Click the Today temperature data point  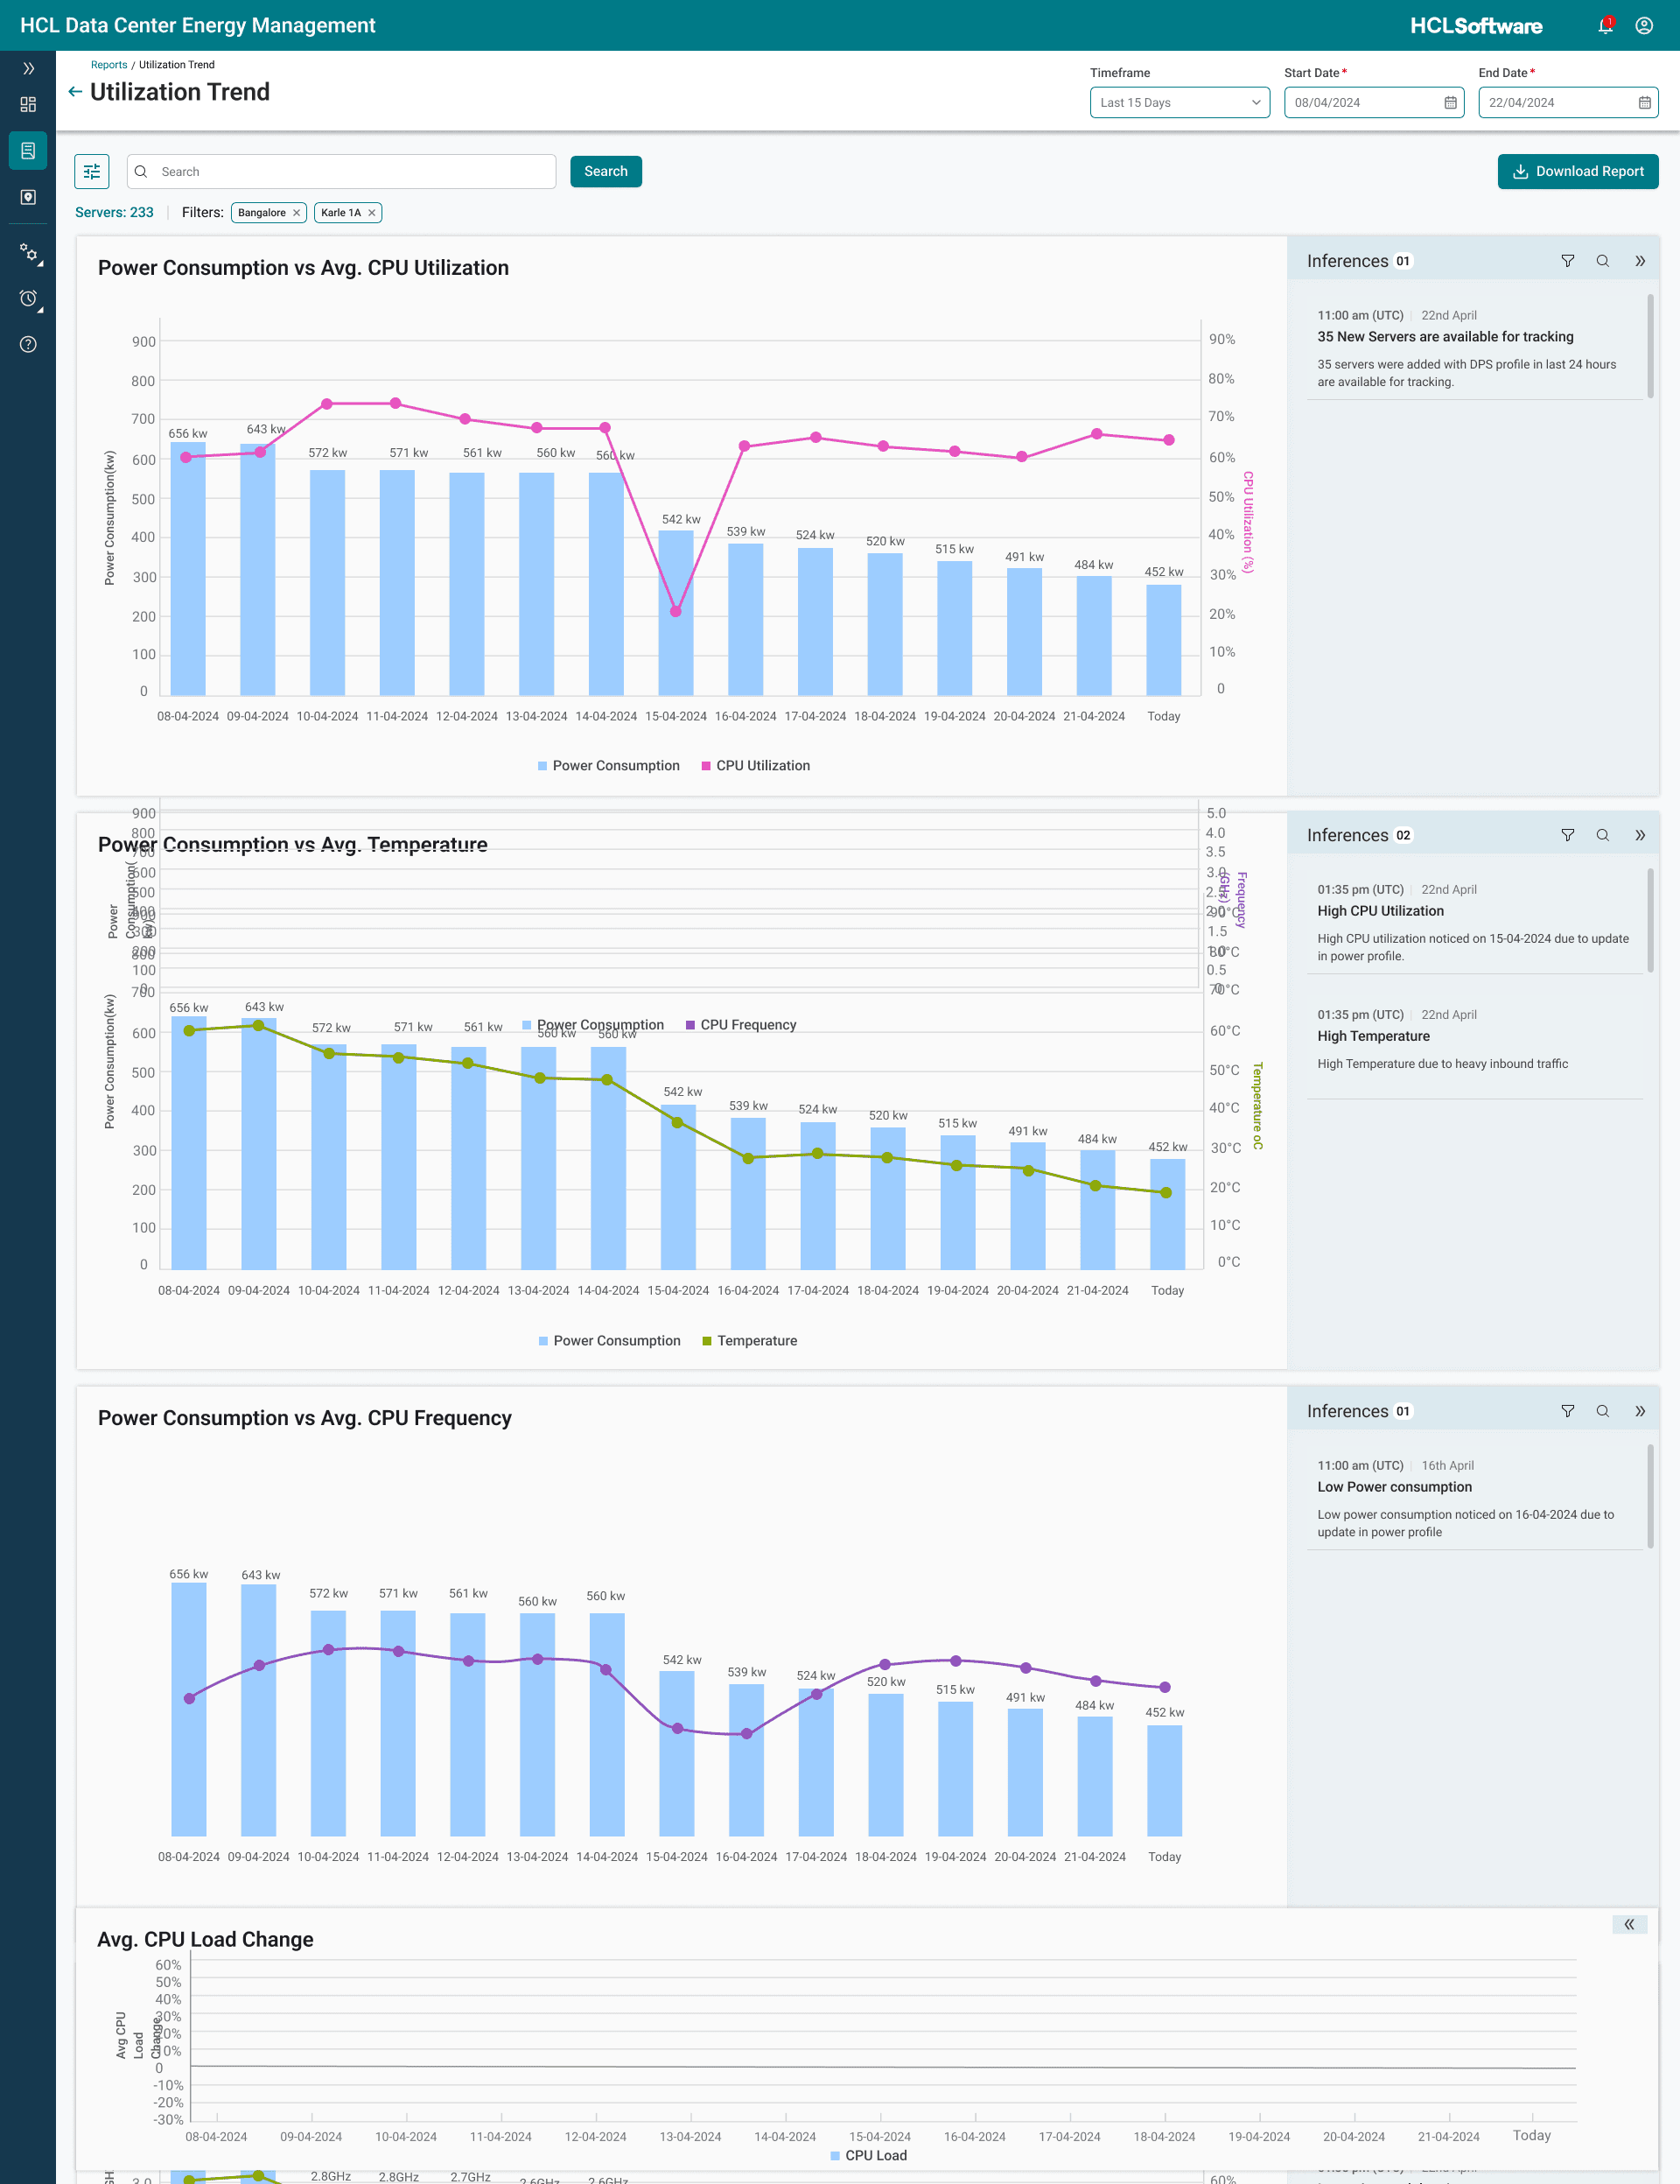[x=1165, y=1192]
